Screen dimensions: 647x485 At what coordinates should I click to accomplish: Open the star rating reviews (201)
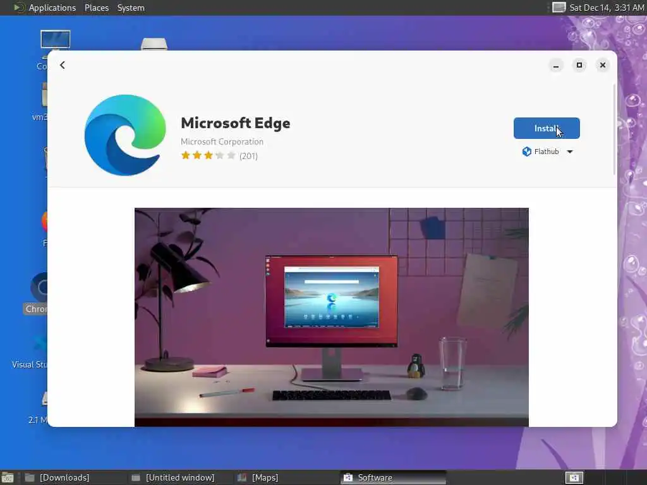219,156
